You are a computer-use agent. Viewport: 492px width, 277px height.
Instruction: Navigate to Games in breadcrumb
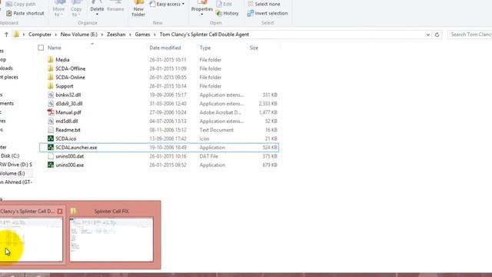[x=142, y=35]
